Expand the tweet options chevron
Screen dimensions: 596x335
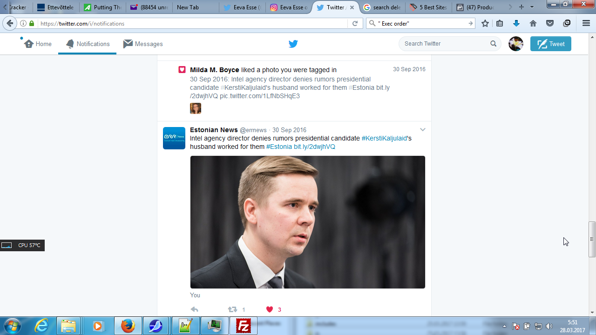point(423,129)
